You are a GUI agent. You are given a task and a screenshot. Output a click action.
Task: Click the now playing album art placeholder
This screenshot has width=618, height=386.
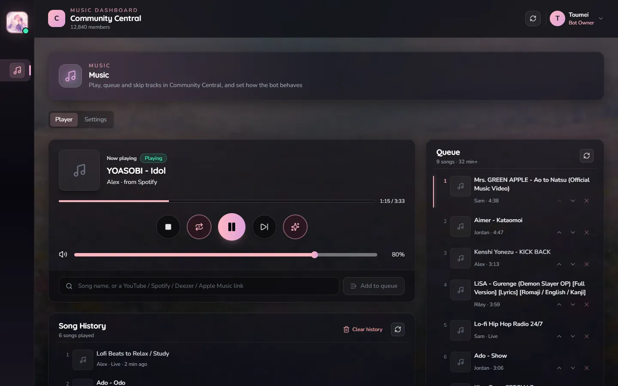[x=79, y=170]
